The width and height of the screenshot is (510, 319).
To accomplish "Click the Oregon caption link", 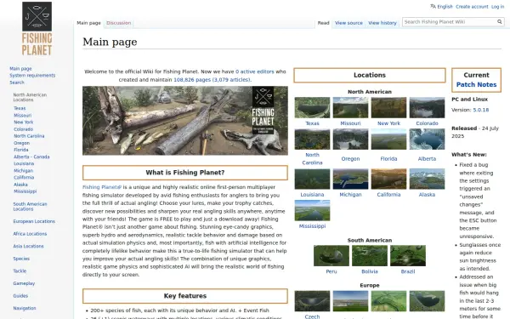I will pyautogui.click(x=350, y=159).
